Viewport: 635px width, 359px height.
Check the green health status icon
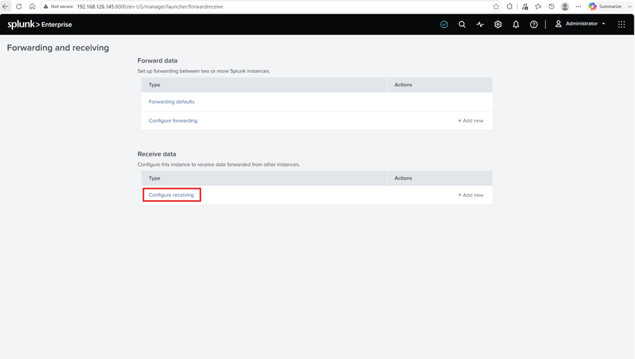[444, 24]
